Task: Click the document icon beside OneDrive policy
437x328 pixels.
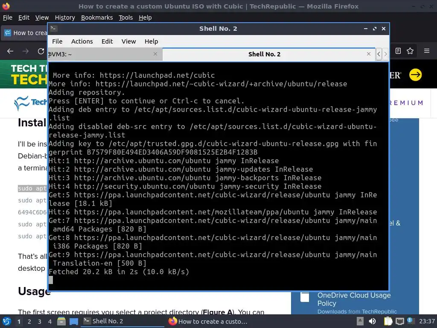Action: tap(305, 297)
